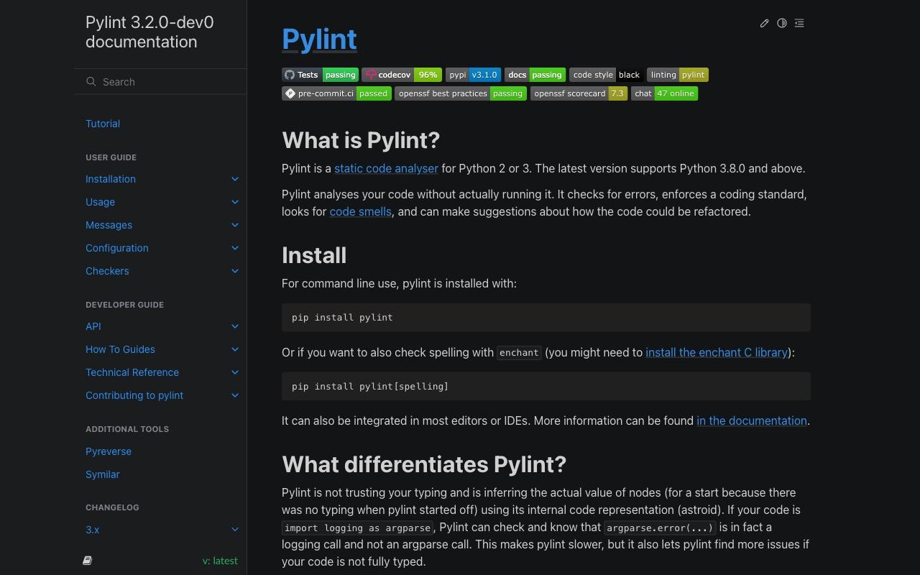Image resolution: width=920 pixels, height=575 pixels.
Task: Click the codecov 96% badge
Action: click(x=402, y=75)
